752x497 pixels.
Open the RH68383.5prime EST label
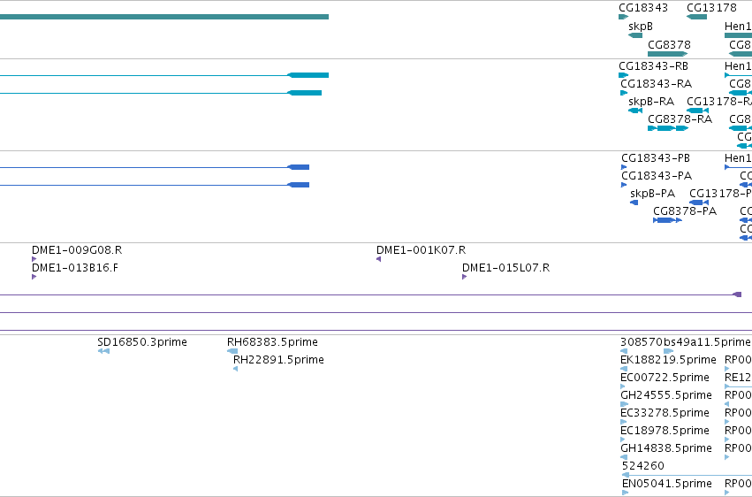click(x=272, y=342)
